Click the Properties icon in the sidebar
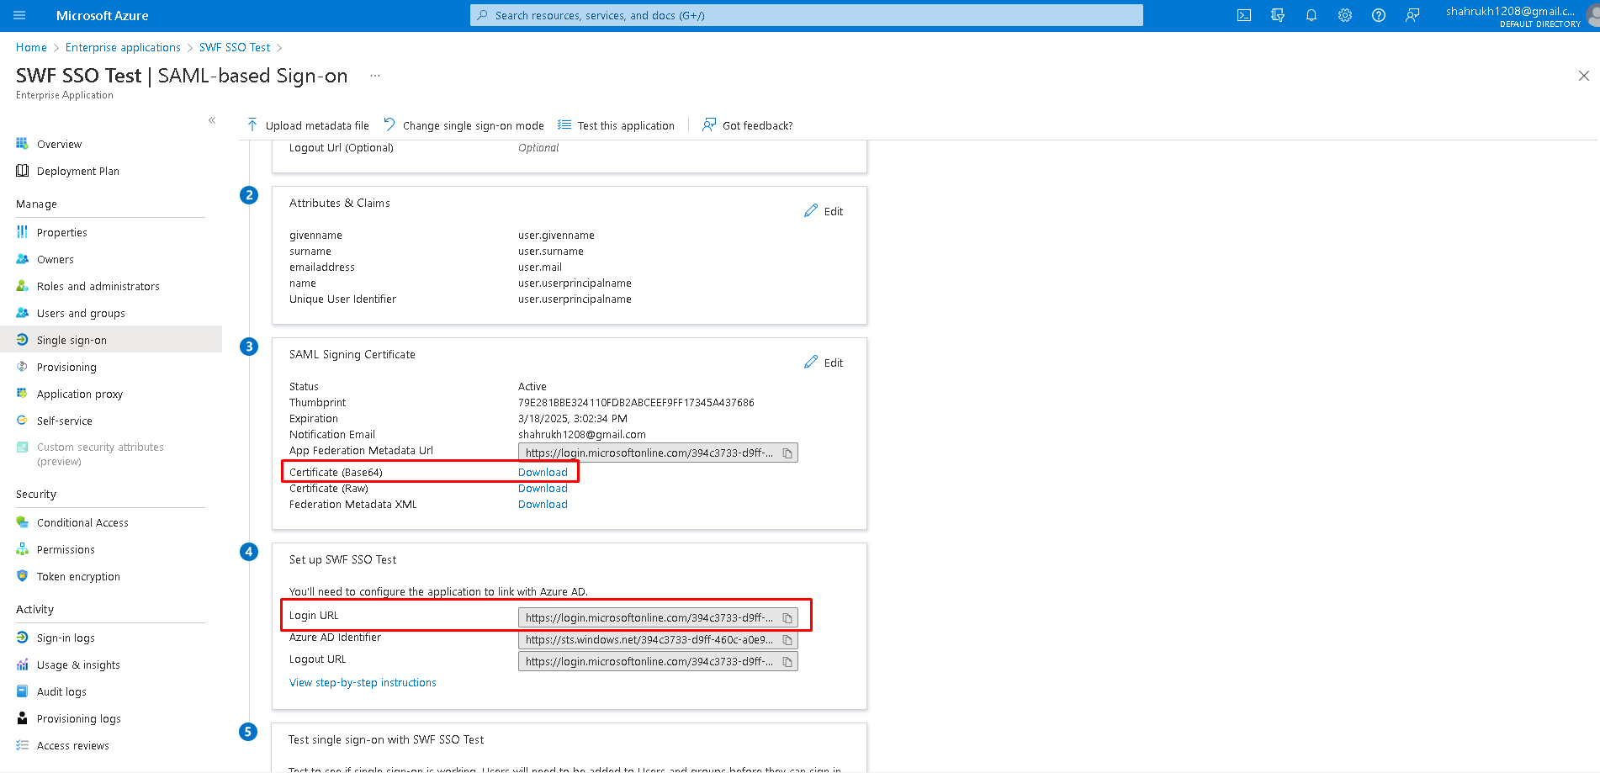 click(23, 232)
